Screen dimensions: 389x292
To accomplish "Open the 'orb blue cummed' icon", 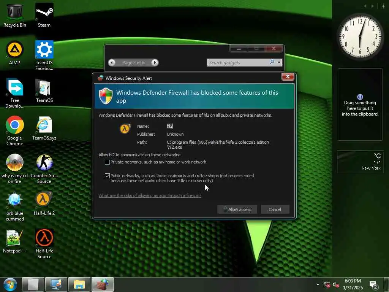I will (x=15, y=206).
